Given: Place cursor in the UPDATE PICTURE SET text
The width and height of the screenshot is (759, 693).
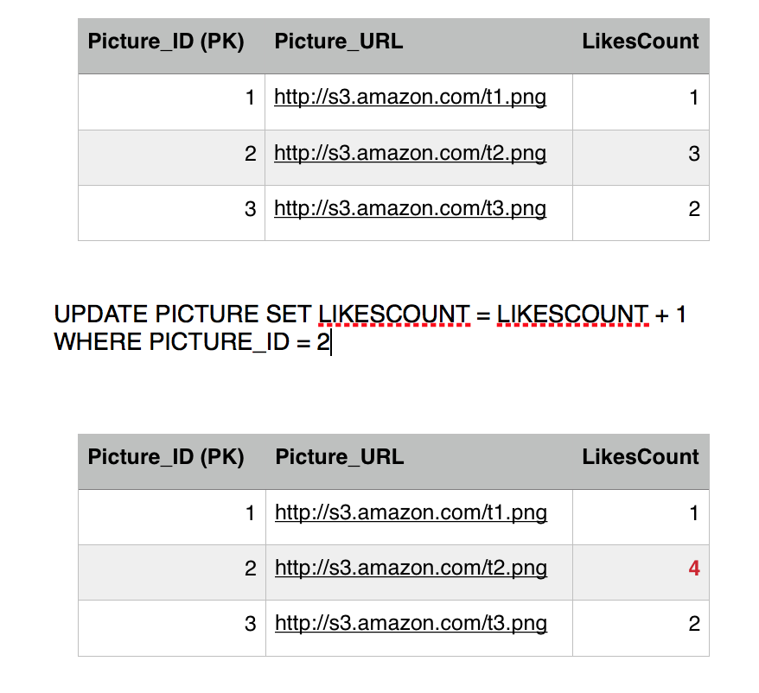Looking at the screenshot, I should coord(183,315).
